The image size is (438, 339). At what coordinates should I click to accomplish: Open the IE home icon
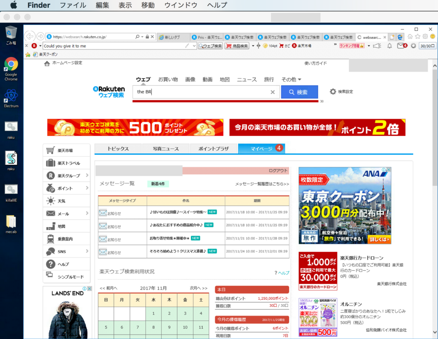(x=410, y=37)
